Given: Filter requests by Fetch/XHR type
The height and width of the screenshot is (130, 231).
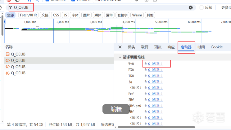Looking at the screenshot, I should coord(29,15).
